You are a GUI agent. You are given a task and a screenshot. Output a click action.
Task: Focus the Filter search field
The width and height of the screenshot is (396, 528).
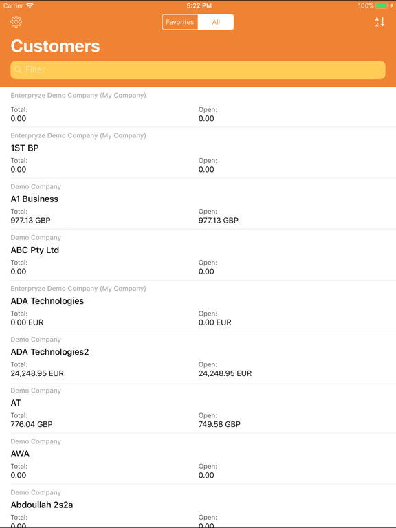[198, 69]
